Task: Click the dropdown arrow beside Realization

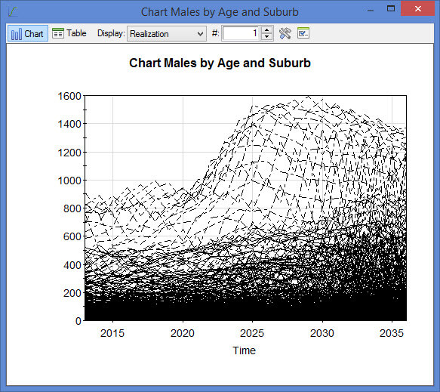Action: 200,34
